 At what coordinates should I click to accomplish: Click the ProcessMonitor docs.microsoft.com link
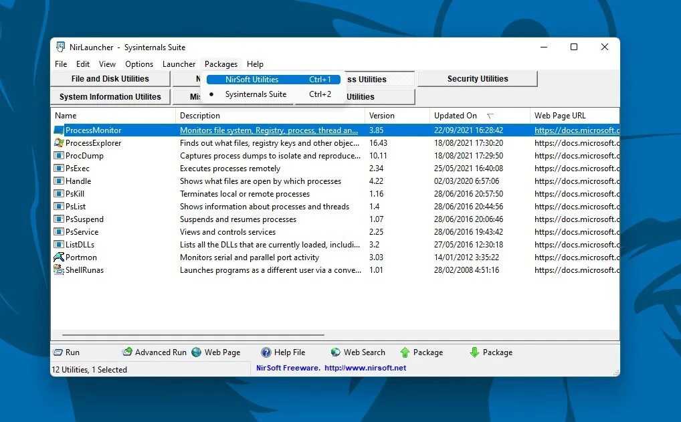coord(577,130)
